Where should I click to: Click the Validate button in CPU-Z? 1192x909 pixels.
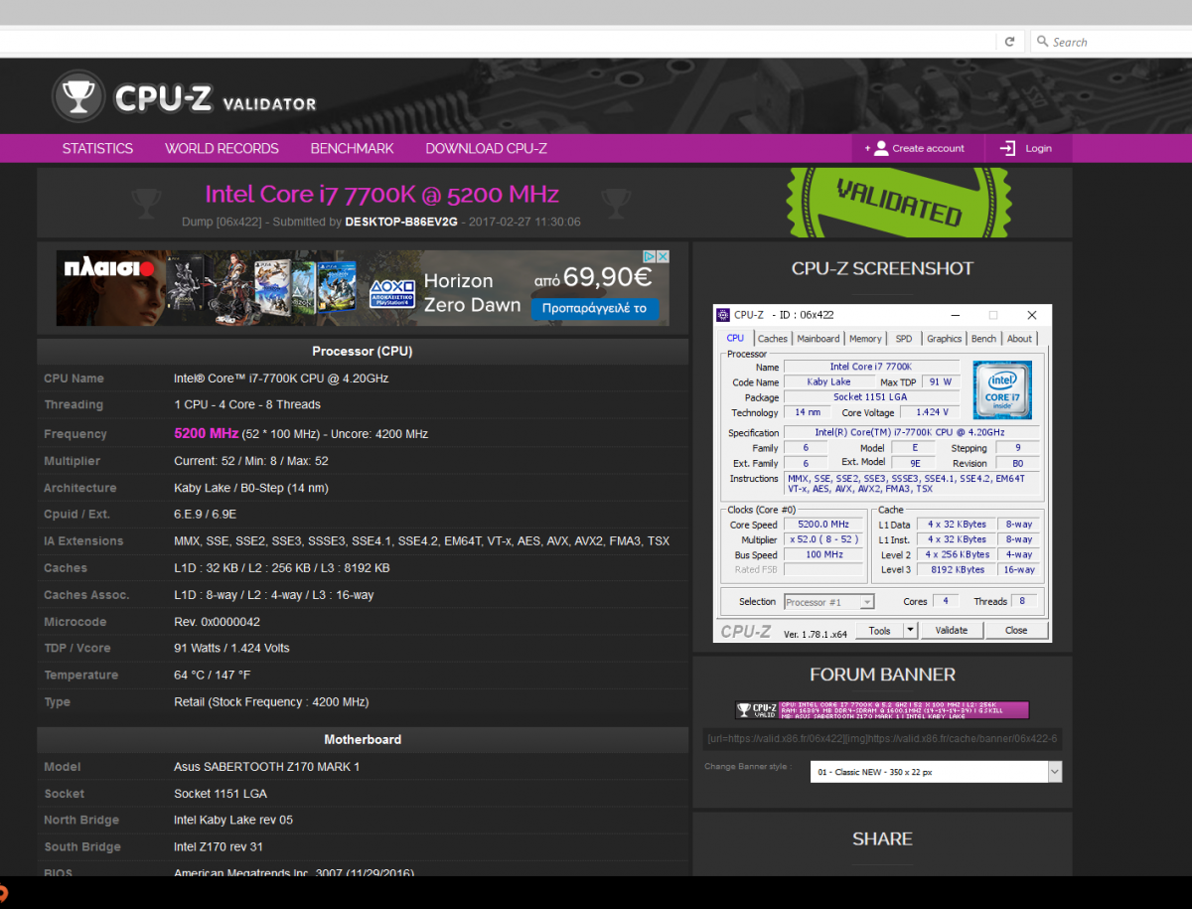952,630
